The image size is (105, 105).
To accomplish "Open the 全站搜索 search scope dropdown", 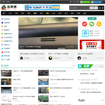I will tap(94, 8).
